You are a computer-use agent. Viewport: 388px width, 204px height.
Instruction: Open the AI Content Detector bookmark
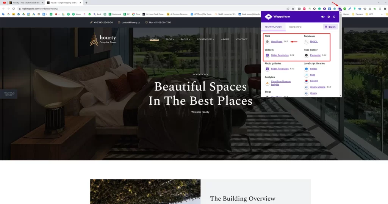click(x=177, y=14)
